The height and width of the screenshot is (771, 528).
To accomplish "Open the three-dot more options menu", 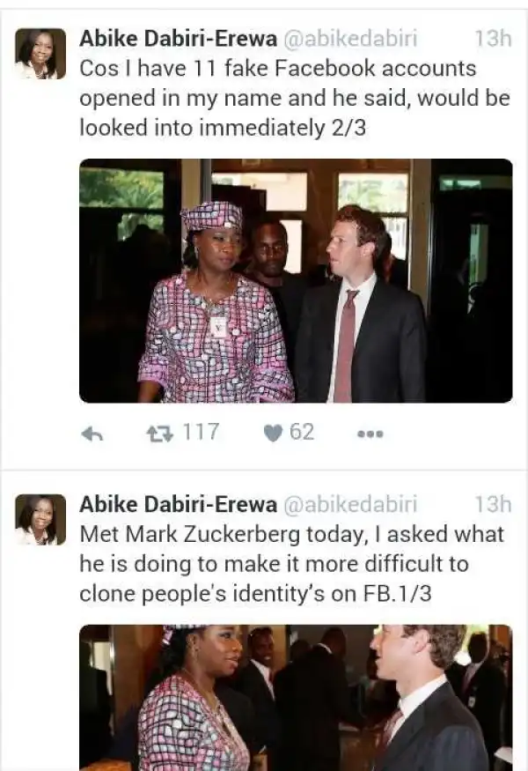I will click(370, 434).
